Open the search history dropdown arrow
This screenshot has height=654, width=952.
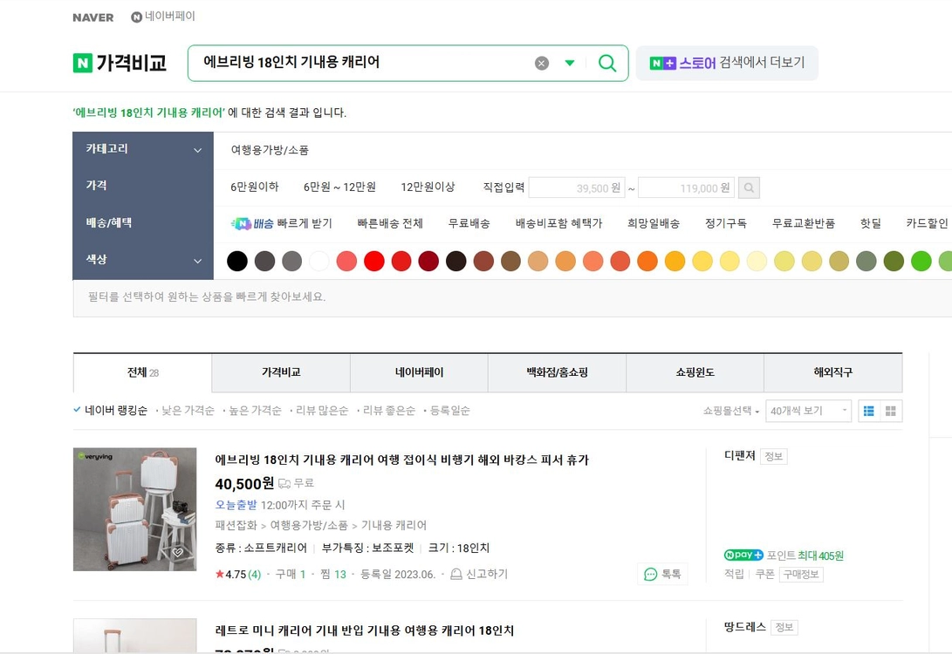click(x=570, y=63)
